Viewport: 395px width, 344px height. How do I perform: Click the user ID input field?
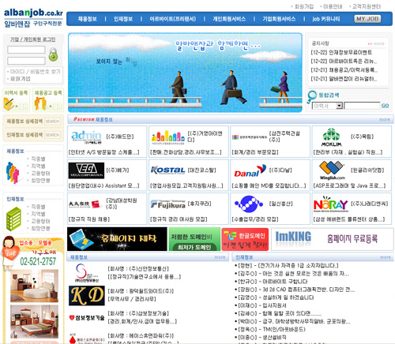pos(26,50)
